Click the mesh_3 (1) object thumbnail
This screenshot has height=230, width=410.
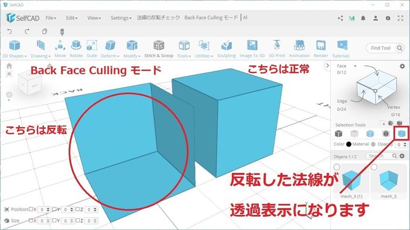(x=351, y=180)
